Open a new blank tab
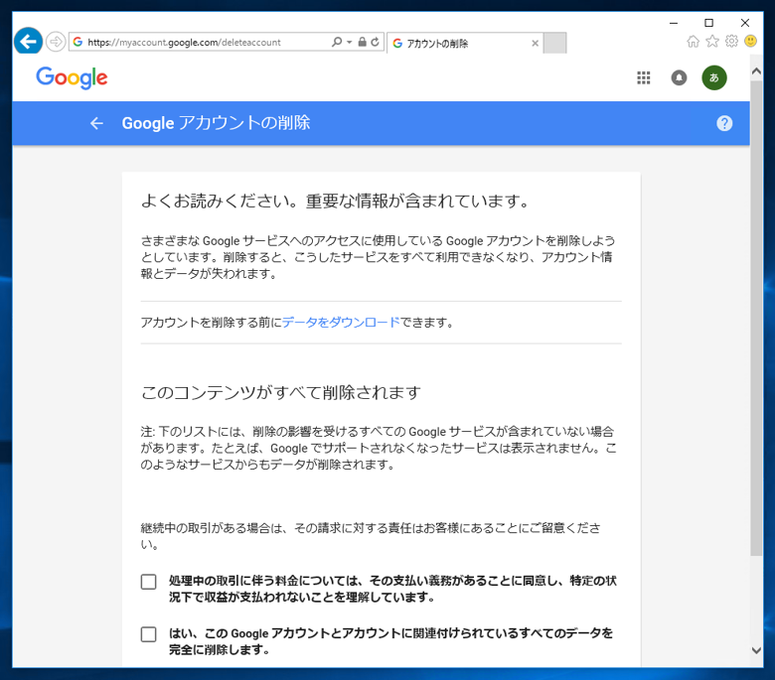This screenshot has height=680, width=775. tap(554, 43)
